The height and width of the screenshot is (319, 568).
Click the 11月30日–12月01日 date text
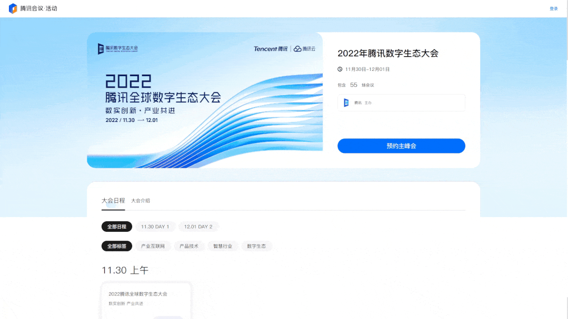pyautogui.click(x=367, y=69)
